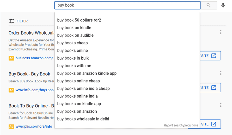232x135 pixels.
Task: Open business.amazon.com ad link
Action: coord(34,58)
